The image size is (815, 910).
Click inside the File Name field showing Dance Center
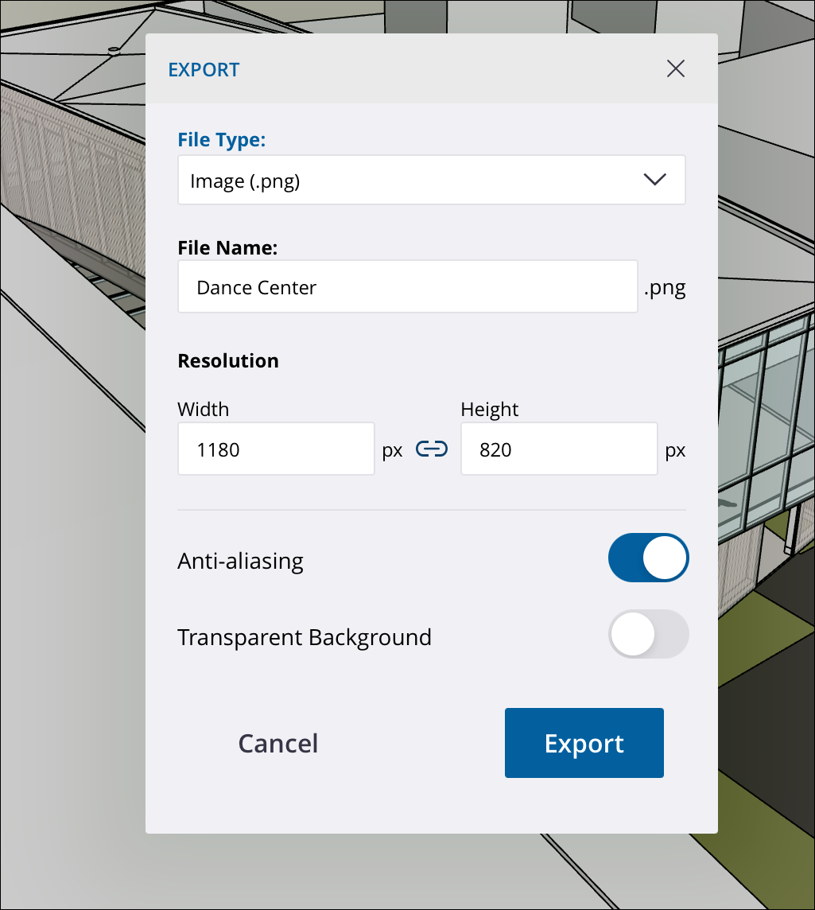pyautogui.click(x=407, y=286)
